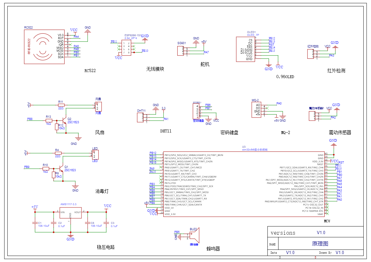Select the OLED_7P display component
Image resolution: width=371 pixels, height=262 pixels.
[246, 49]
